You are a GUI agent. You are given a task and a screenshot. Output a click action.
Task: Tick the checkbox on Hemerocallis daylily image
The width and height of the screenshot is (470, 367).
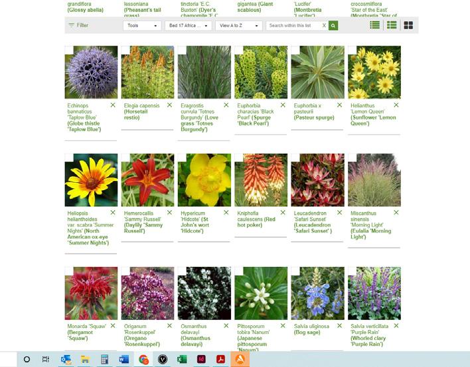125,158
